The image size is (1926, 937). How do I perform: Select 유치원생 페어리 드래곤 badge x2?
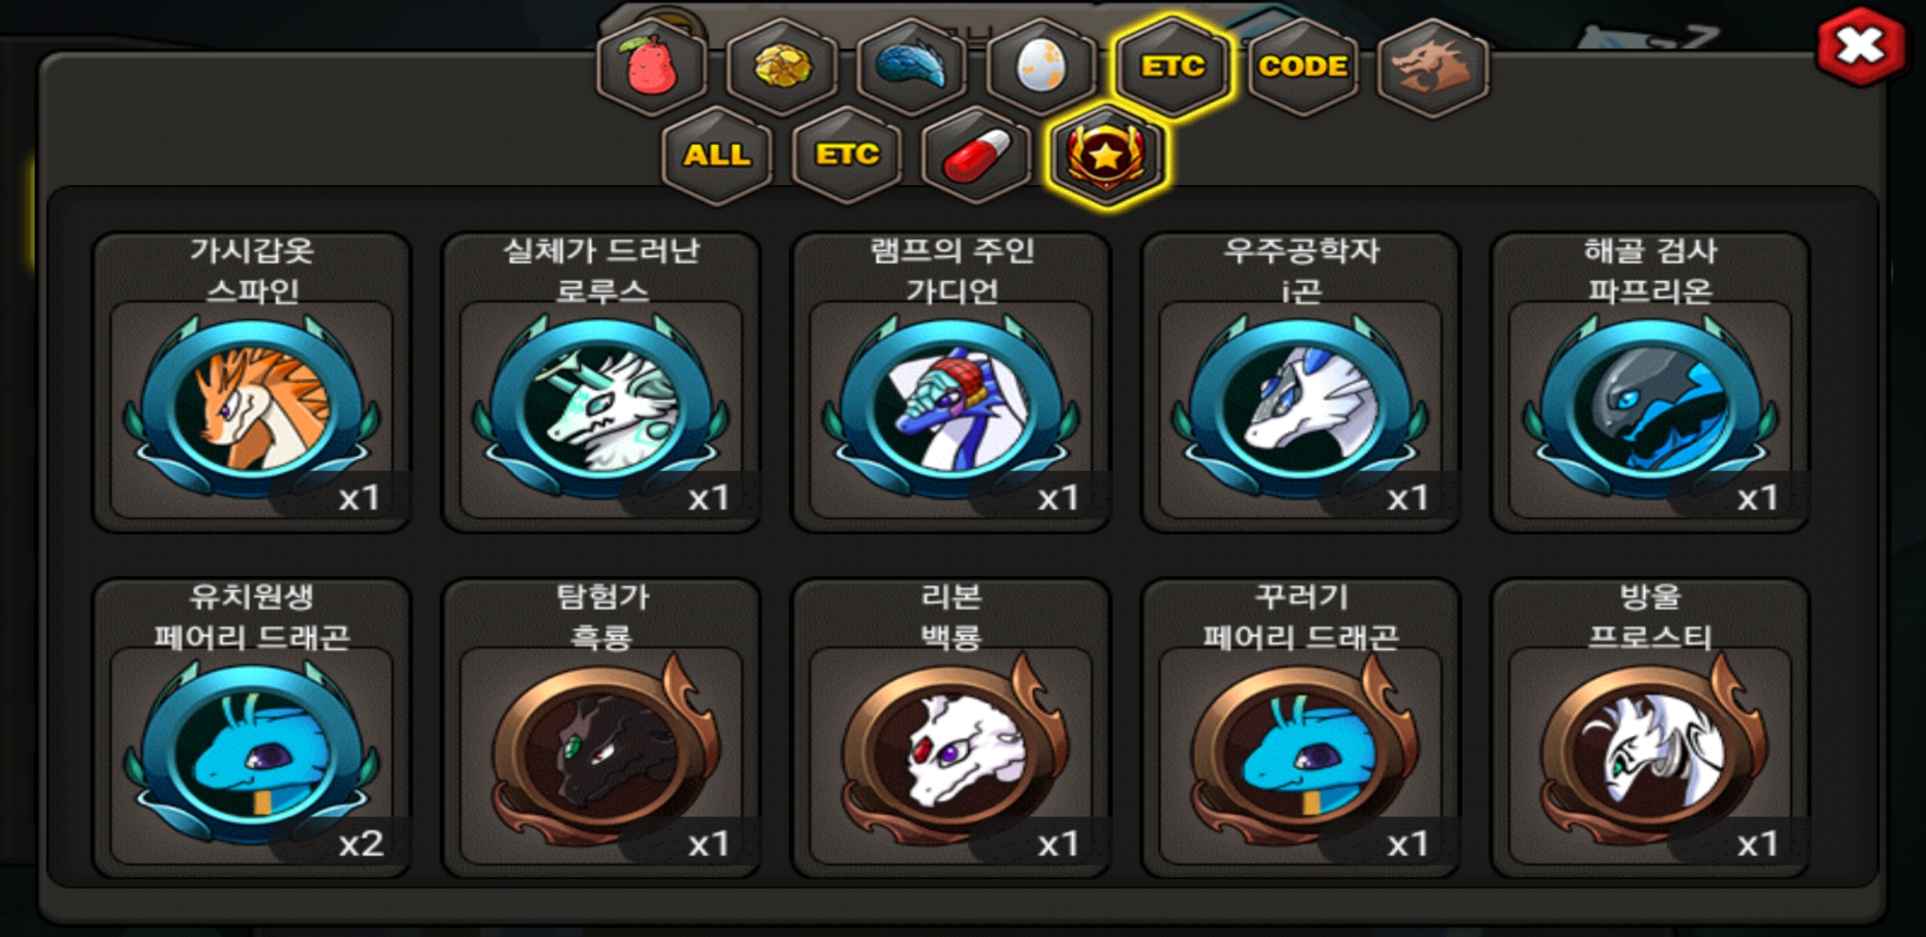click(x=252, y=727)
